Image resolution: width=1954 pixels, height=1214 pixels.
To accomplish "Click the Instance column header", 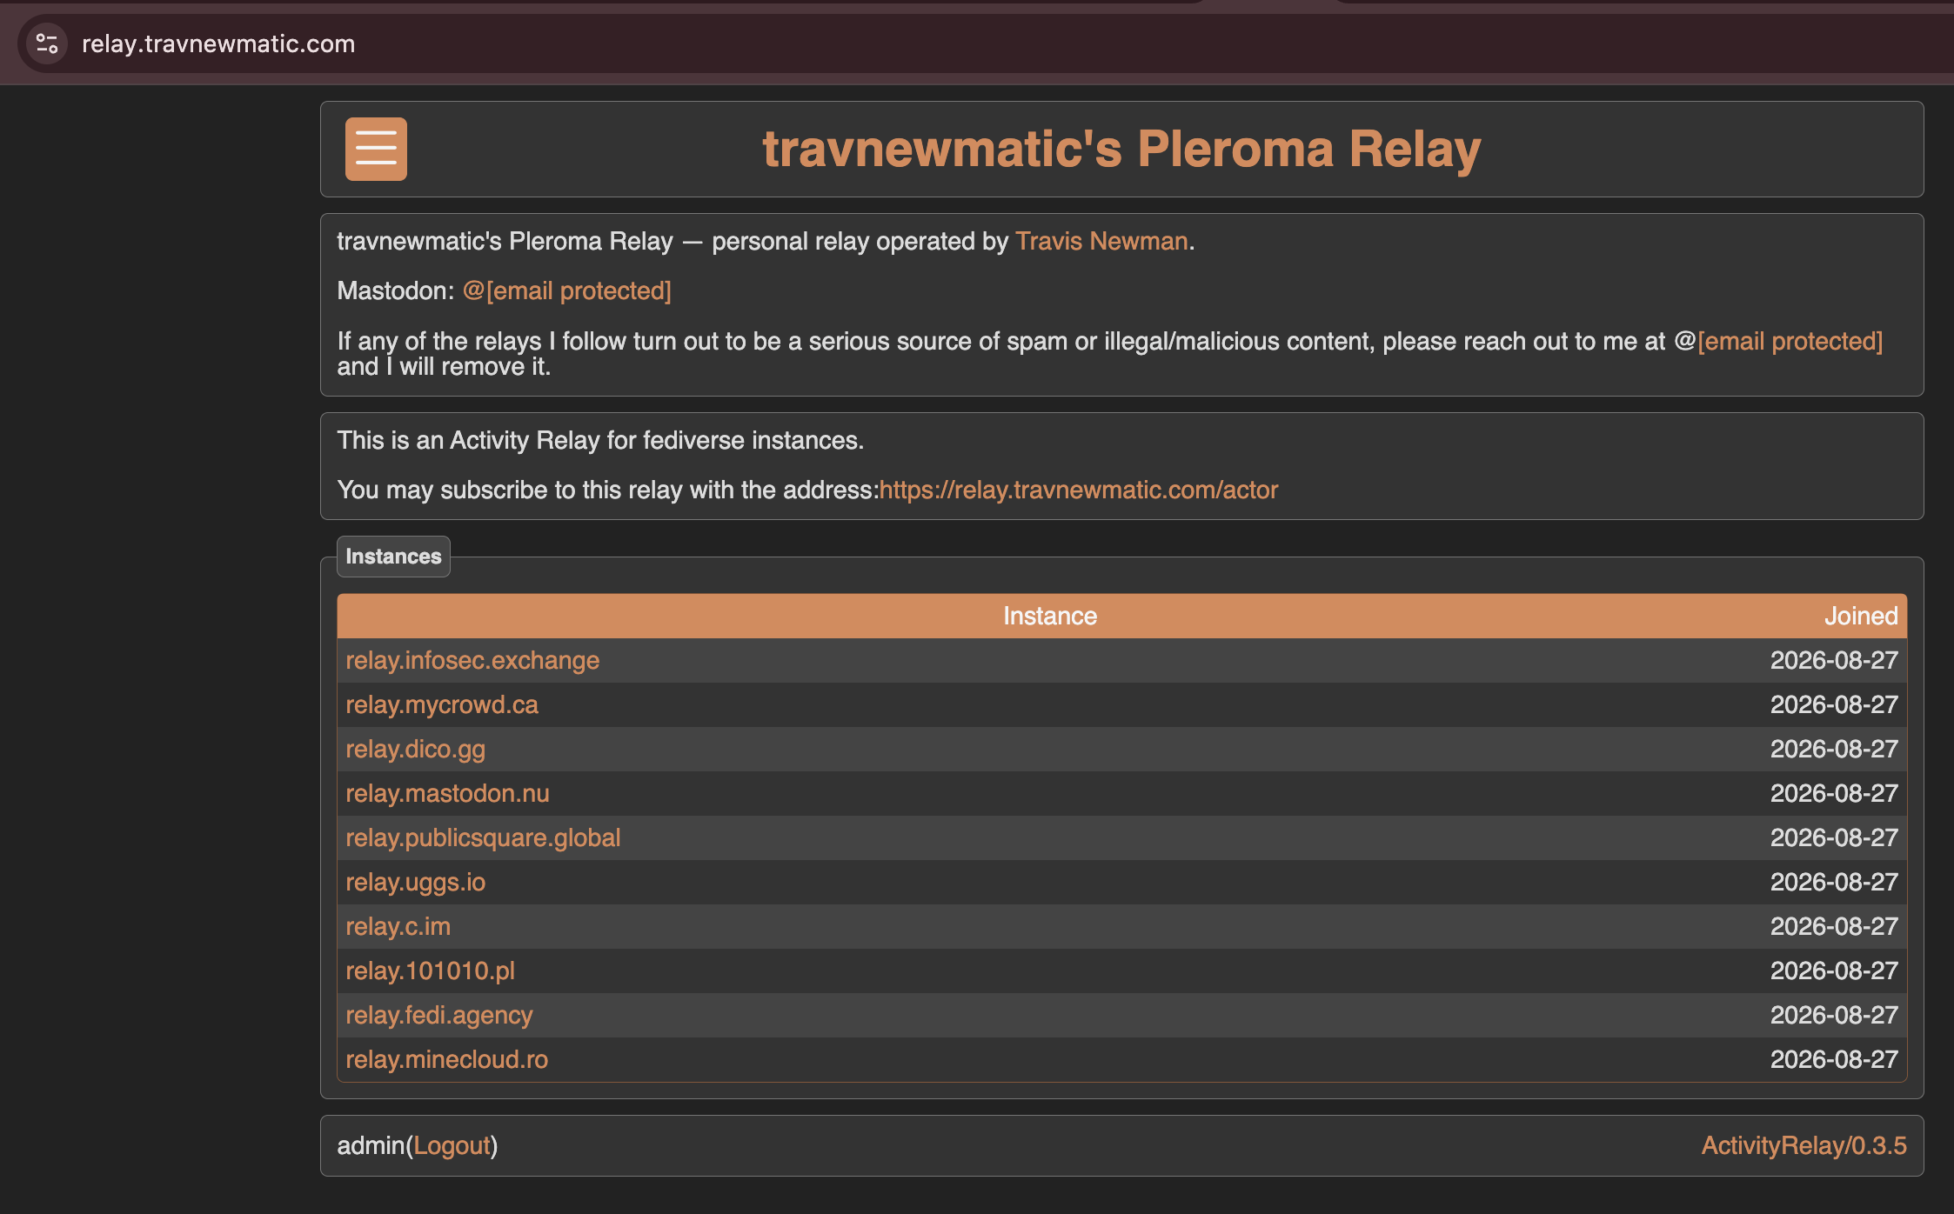I will (x=1050, y=616).
